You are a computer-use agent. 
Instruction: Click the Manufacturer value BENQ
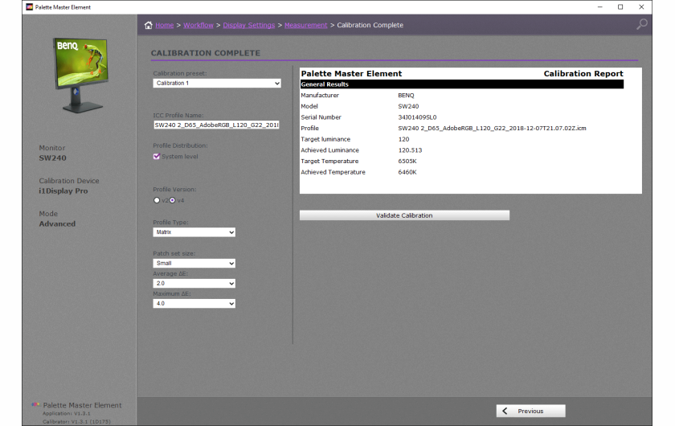coord(406,96)
